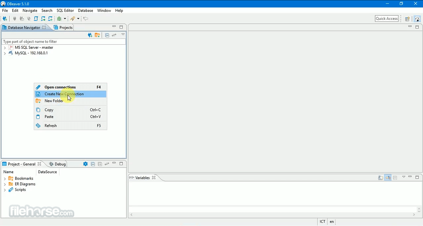This screenshot has height=226, width=423.
Task: Click the DataSource column header
Action: point(48,172)
